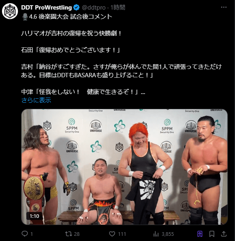Open the @ddtpro handle link
The width and height of the screenshot is (235, 241).
click(x=94, y=8)
